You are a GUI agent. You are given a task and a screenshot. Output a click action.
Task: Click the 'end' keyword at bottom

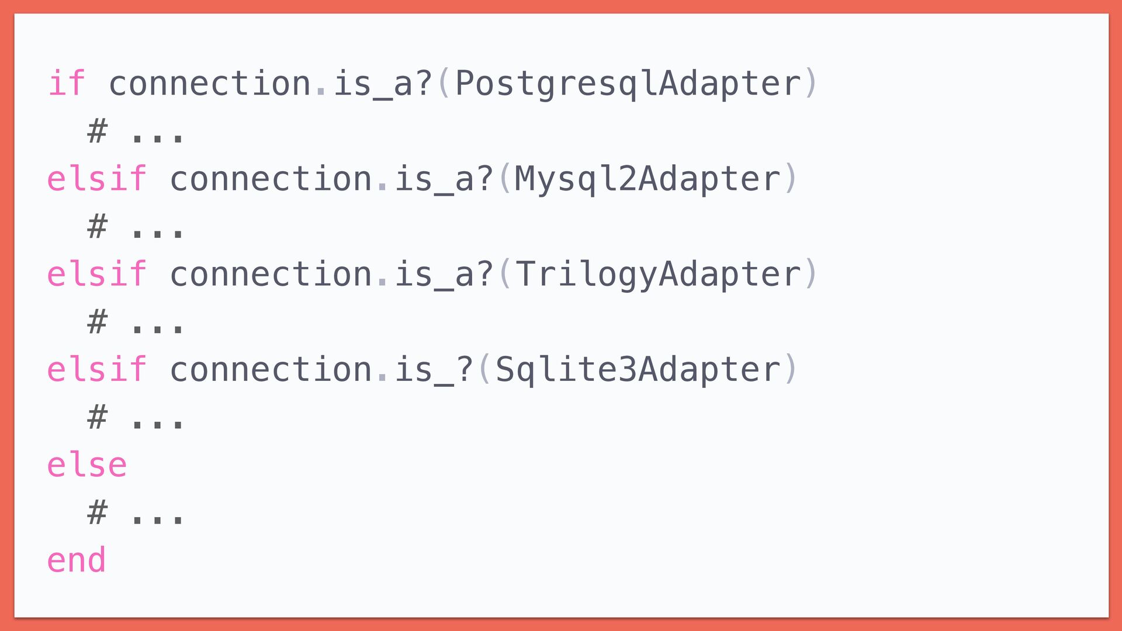tap(77, 561)
